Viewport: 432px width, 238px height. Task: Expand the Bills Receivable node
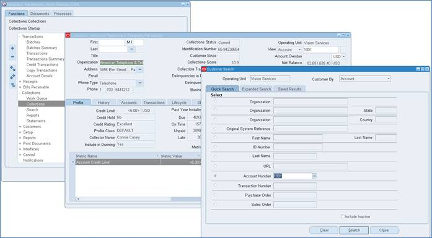pyautogui.click(x=20, y=87)
